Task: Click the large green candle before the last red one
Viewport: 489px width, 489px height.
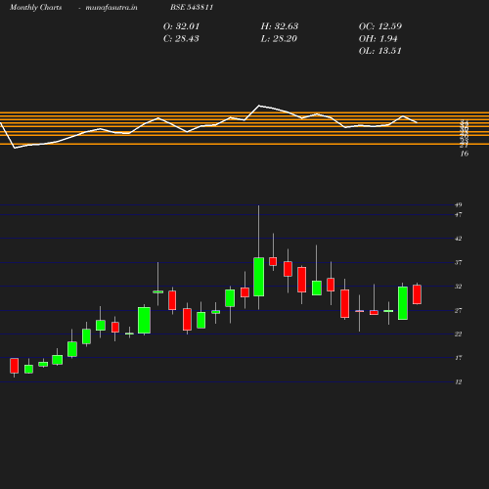Action: (403, 303)
